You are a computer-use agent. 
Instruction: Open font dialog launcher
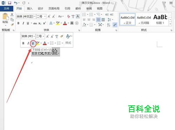pyautogui.click(x=79, y=30)
